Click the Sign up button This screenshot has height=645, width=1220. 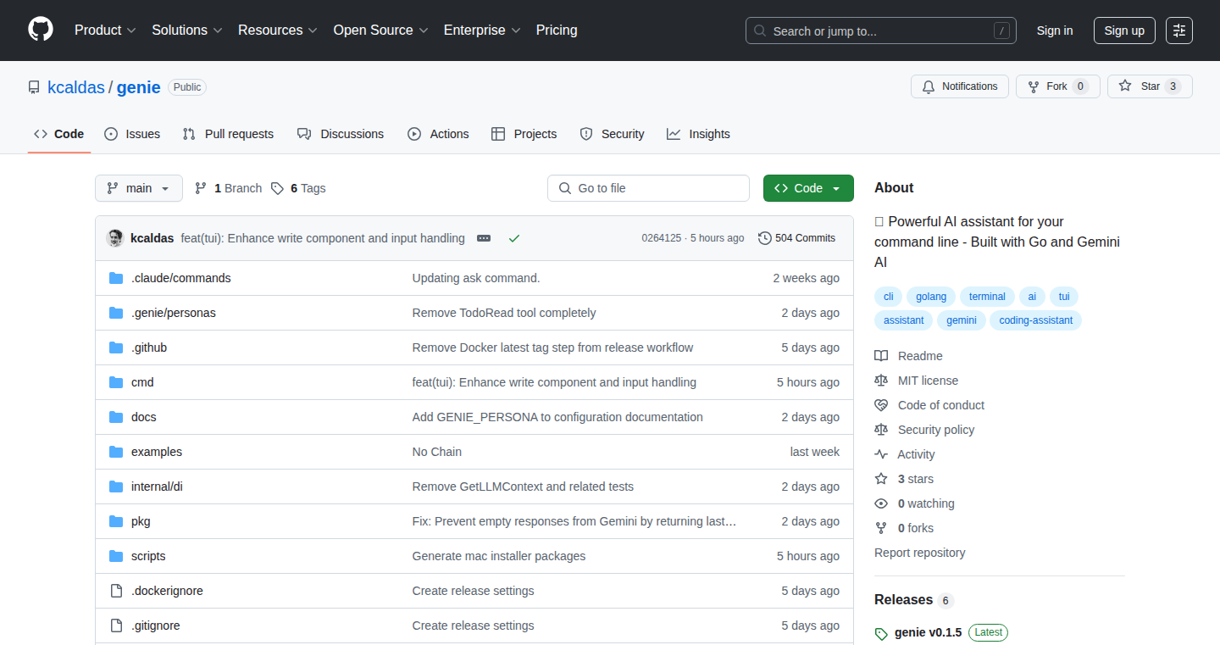tap(1124, 31)
